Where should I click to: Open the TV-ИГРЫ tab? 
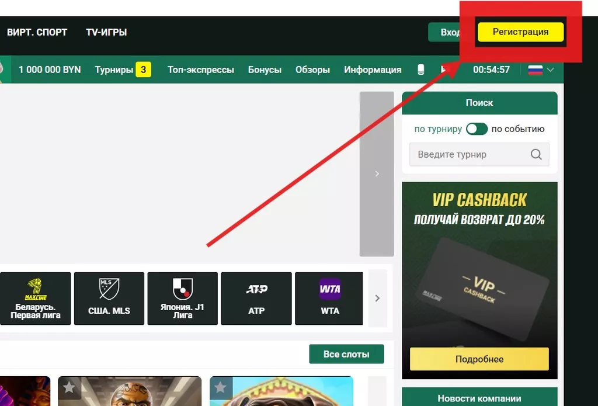[106, 32]
